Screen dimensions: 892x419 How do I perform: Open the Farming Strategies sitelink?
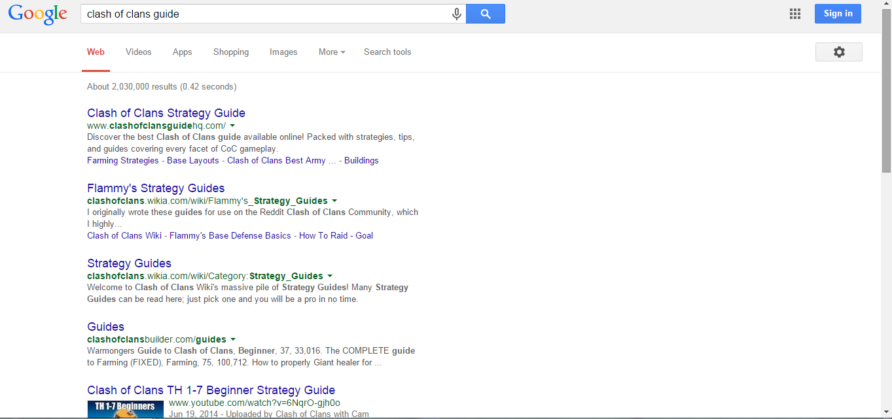123,161
